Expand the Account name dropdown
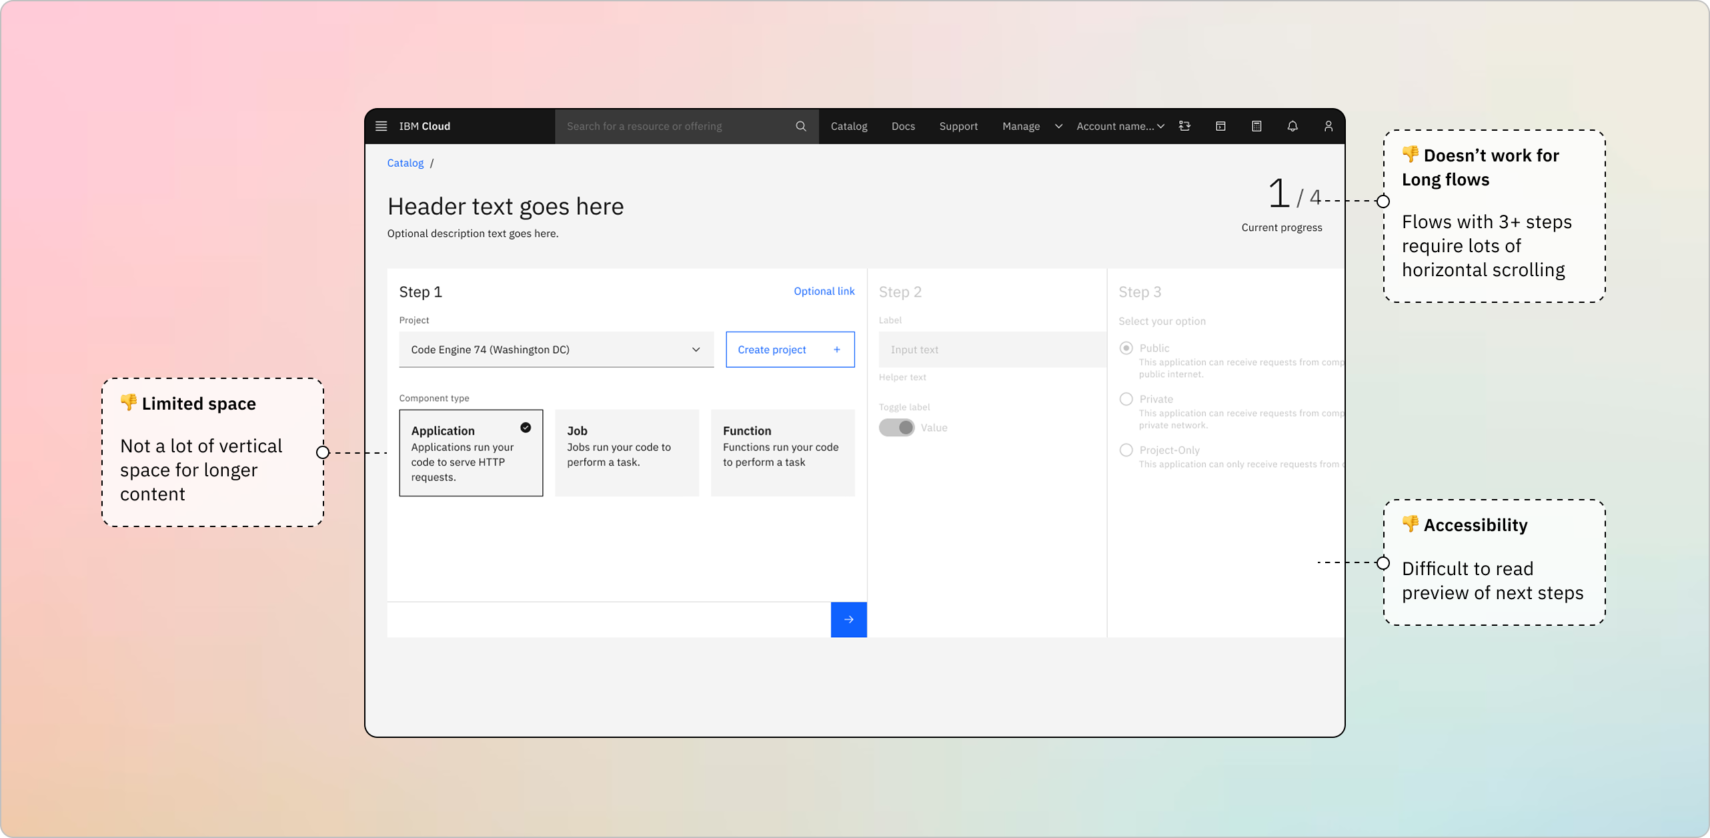1710x838 pixels. click(x=1120, y=126)
